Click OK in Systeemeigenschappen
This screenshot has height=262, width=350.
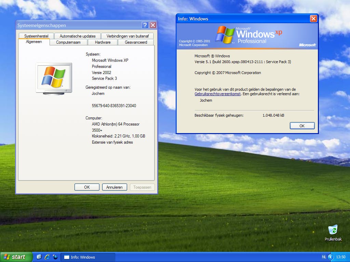point(87,187)
